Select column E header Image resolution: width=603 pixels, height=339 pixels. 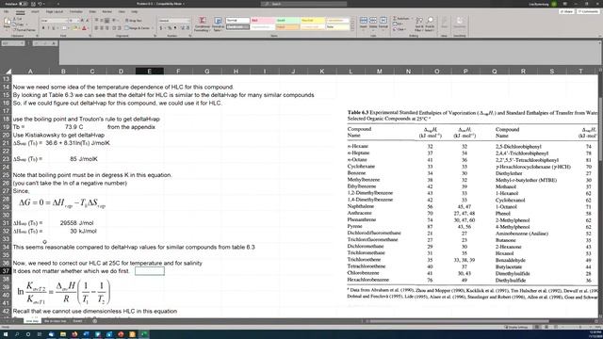click(x=149, y=72)
